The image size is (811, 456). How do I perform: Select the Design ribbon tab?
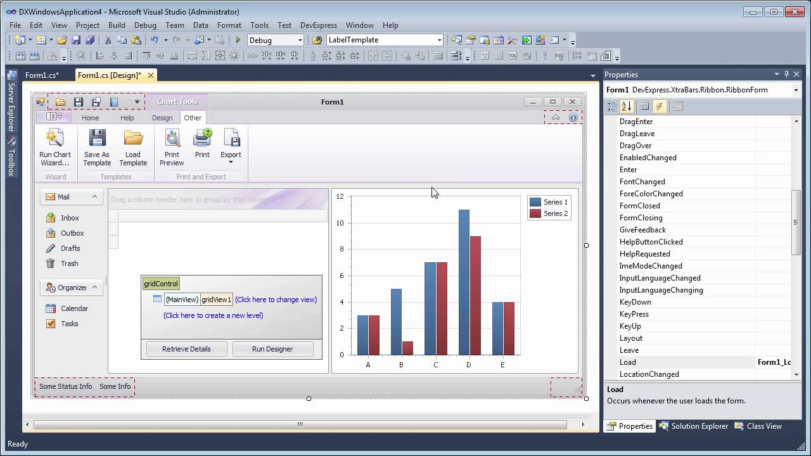pyautogui.click(x=162, y=118)
